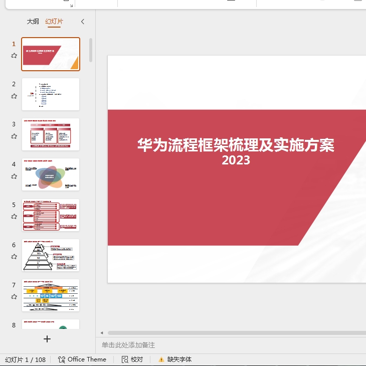Switch to the 大纲 outline tab
Image resolution: width=366 pixels, height=366 pixels.
click(x=33, y=22)
